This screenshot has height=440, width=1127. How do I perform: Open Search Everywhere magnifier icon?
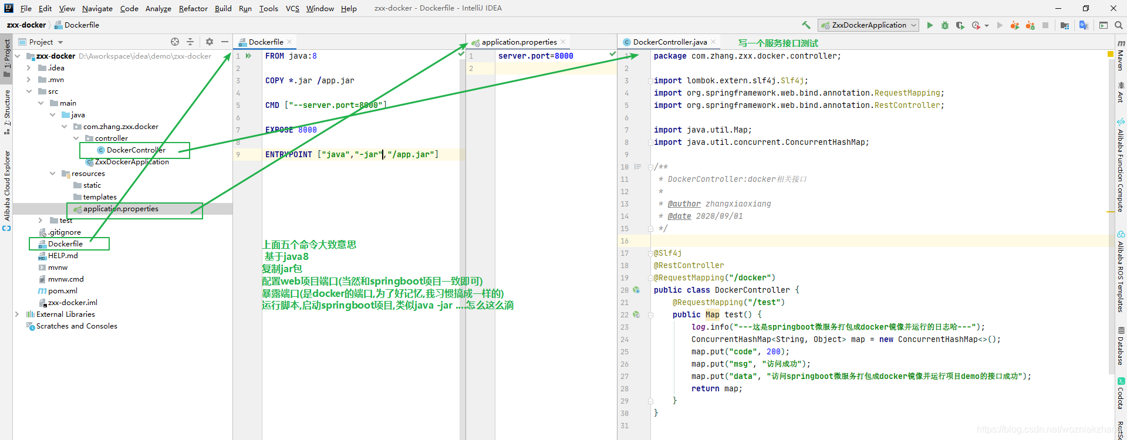click(x=1119, y=25)
